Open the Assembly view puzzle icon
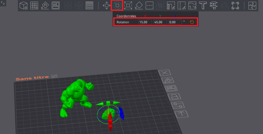Screen dimensions: 263x134 [252, 6]
